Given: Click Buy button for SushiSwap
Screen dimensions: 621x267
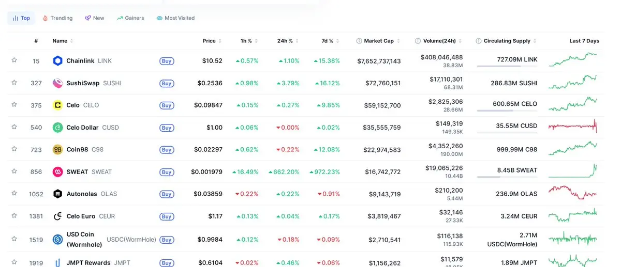Looking at the screenshot, I should (x=167, y=83).
